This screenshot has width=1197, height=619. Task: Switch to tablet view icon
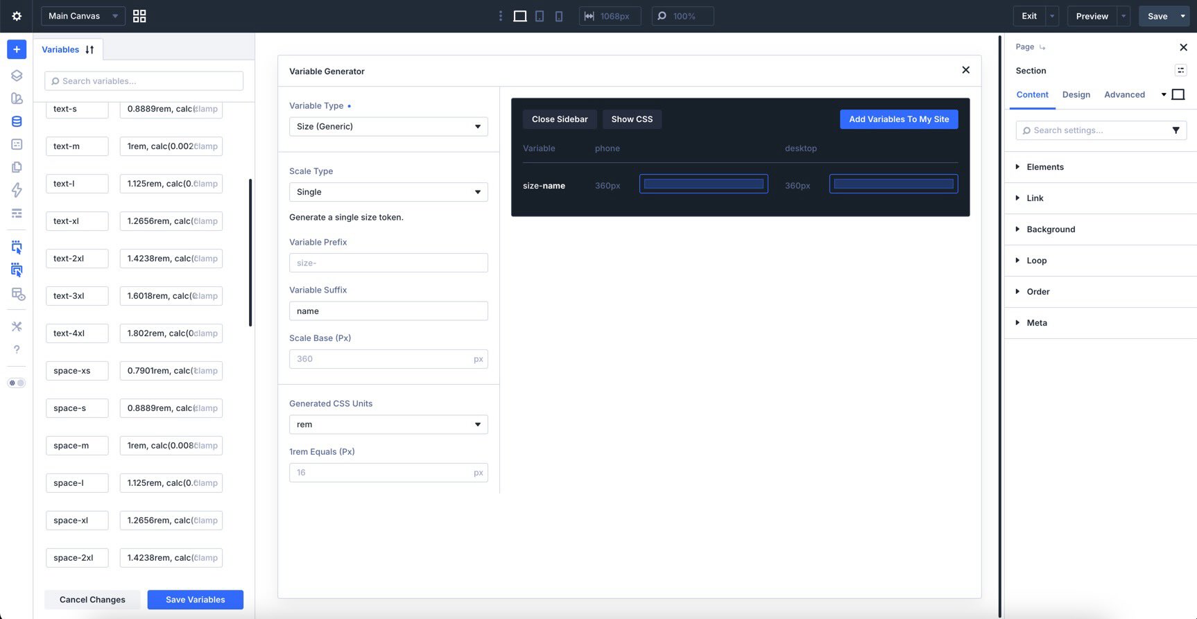tap(540, 16)
